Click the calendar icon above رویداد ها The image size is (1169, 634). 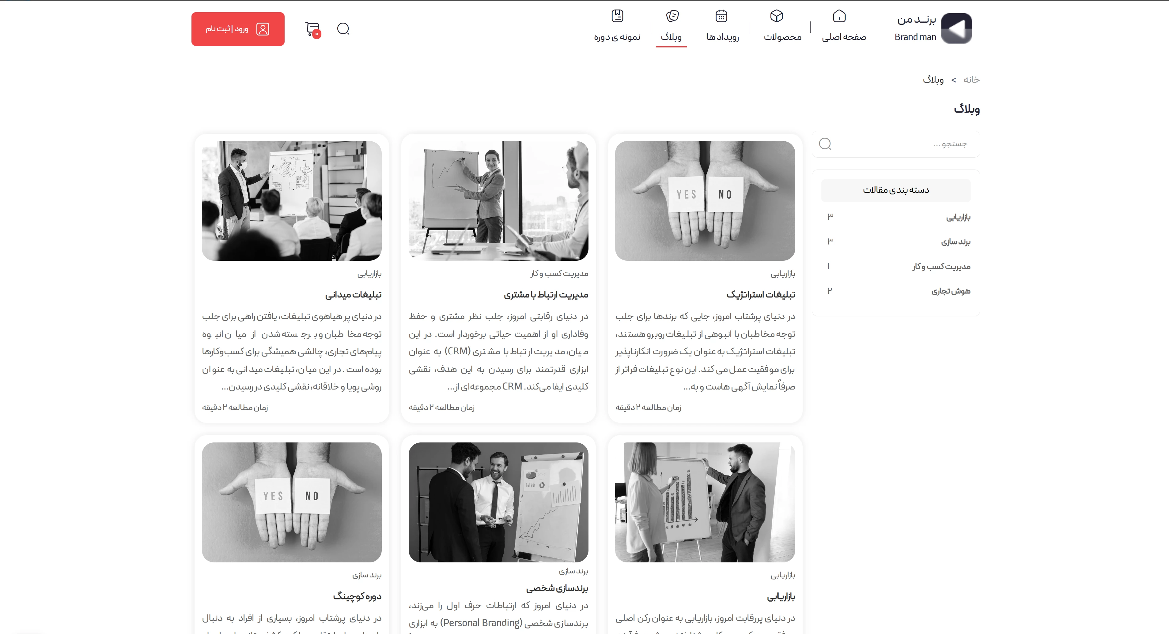tap(721, 16)
